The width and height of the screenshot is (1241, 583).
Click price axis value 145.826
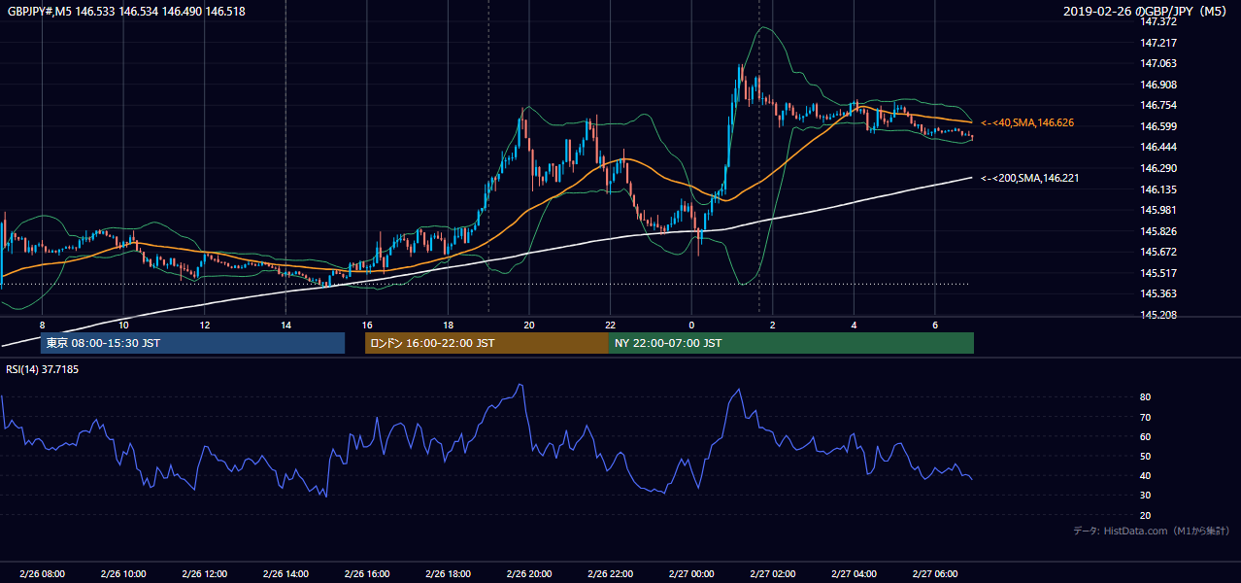(x=1157, y=231)
